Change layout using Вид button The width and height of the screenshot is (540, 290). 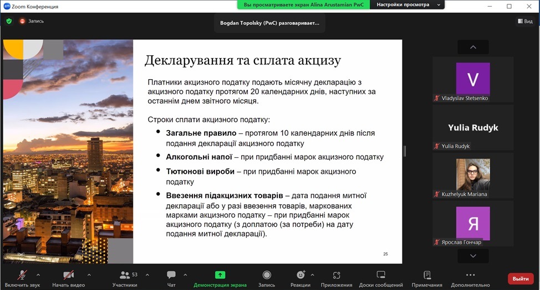[x=525, y=21]
